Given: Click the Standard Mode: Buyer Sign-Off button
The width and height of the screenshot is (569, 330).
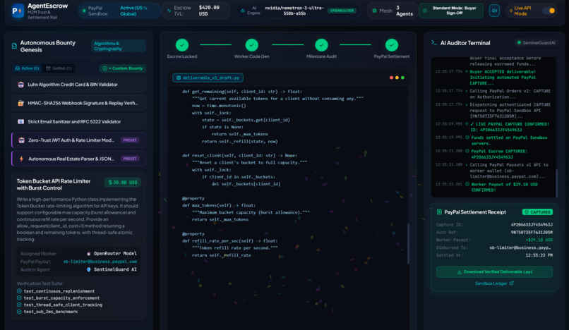Looking at the screenshot, I should pyautogui.click(x=451, y=11).
